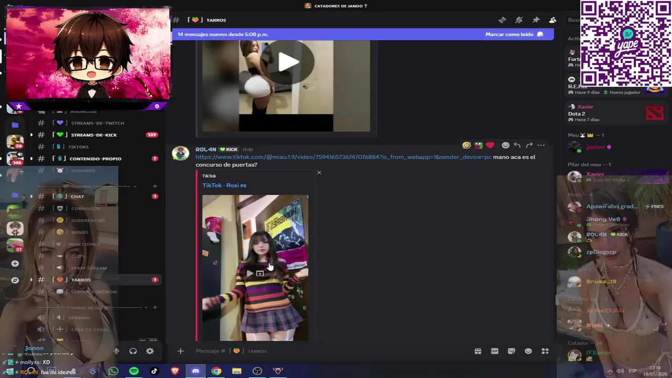Open Spotify from the taskbar
Image resolution: width=672 pixels, height=378 pixels.
click(x=134, y=371)
